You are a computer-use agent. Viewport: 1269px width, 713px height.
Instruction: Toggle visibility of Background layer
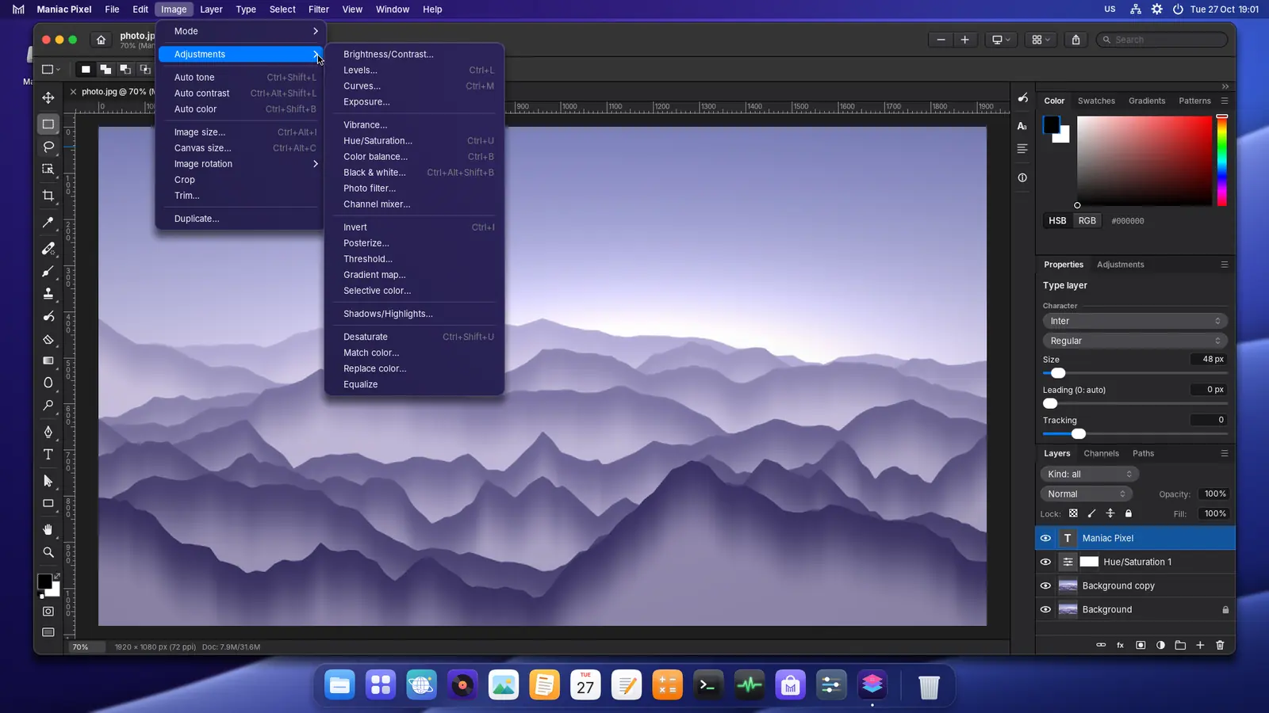1045,609
